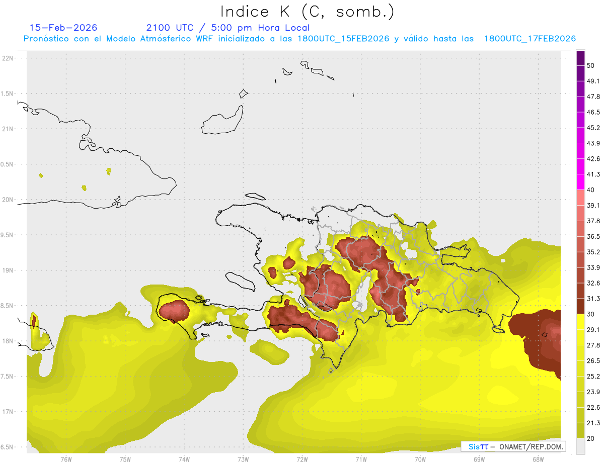Click the "76W" longitude axis label
This screenshot has height=466, width=604.
[x=66, y=459]
